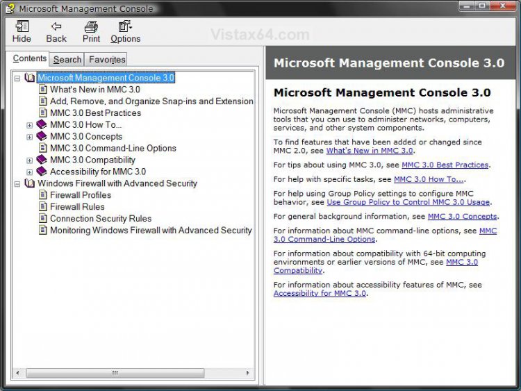Click the purple book icon for MMC 3.0 How To

point(42,124)
